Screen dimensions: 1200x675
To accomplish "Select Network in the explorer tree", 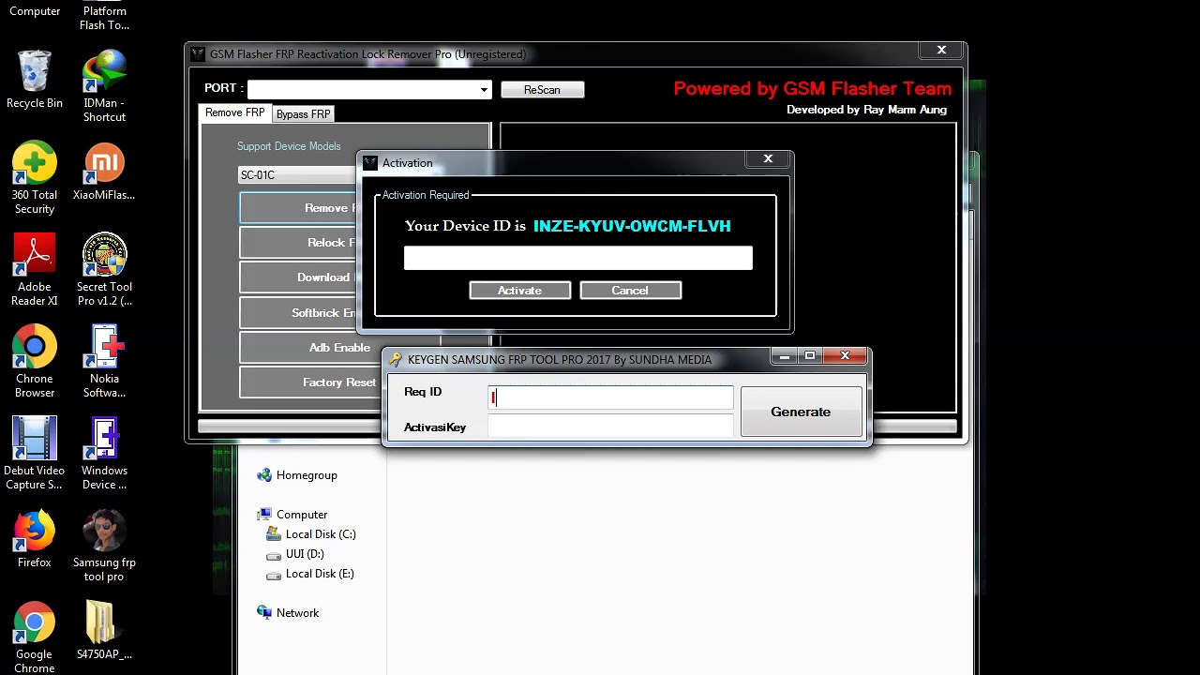I will [x=297, y=613].
